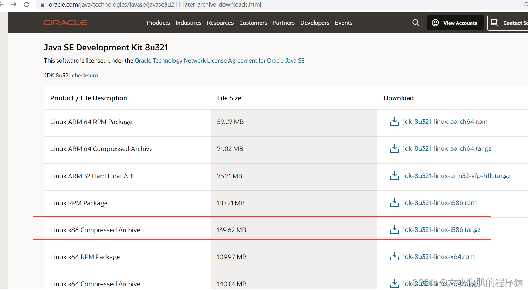Image resolution: width=528 pixels, height=290 pixels.
Task: Click the download icon for jdk-8u321-linux-aarch64.tar.gz
Action: click(x=394, y=148)
